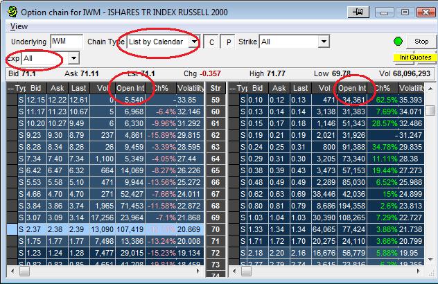The height and width of the screenshot is (284, 438).
Task: Click call volume value 17,256
Action: tap(103, 218)
